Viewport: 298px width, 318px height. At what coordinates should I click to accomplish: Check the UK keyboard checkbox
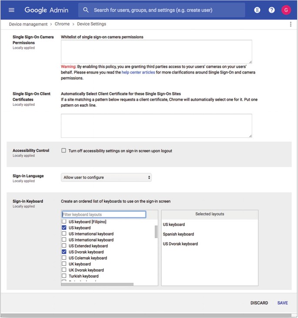[x=64, y=264]
